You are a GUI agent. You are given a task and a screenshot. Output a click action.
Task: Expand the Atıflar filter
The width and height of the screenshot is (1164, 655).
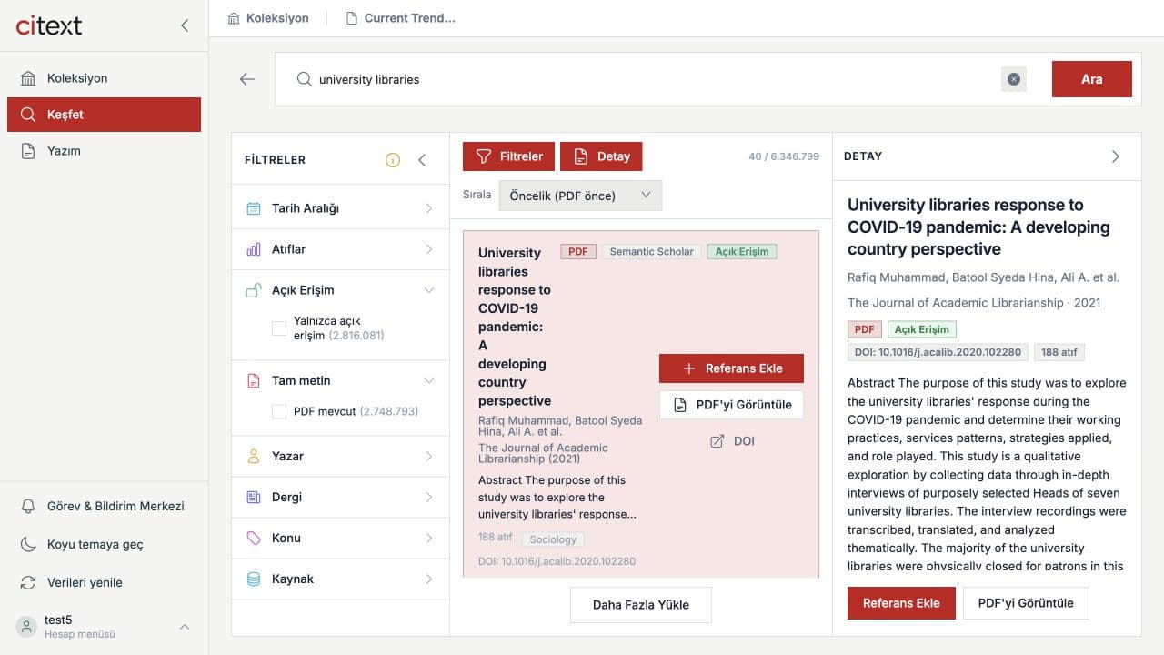340,249
